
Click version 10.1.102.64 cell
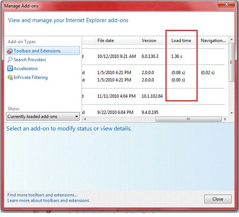[152, 96]
